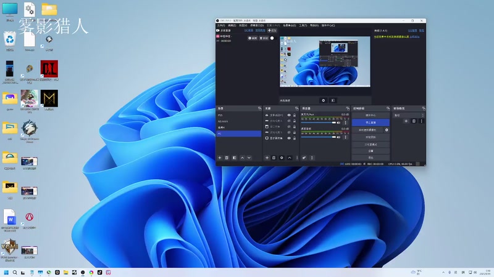Open the scene transition type dropdown
Image resolution: width=494 pixels, height=277 pixels.
408,115
